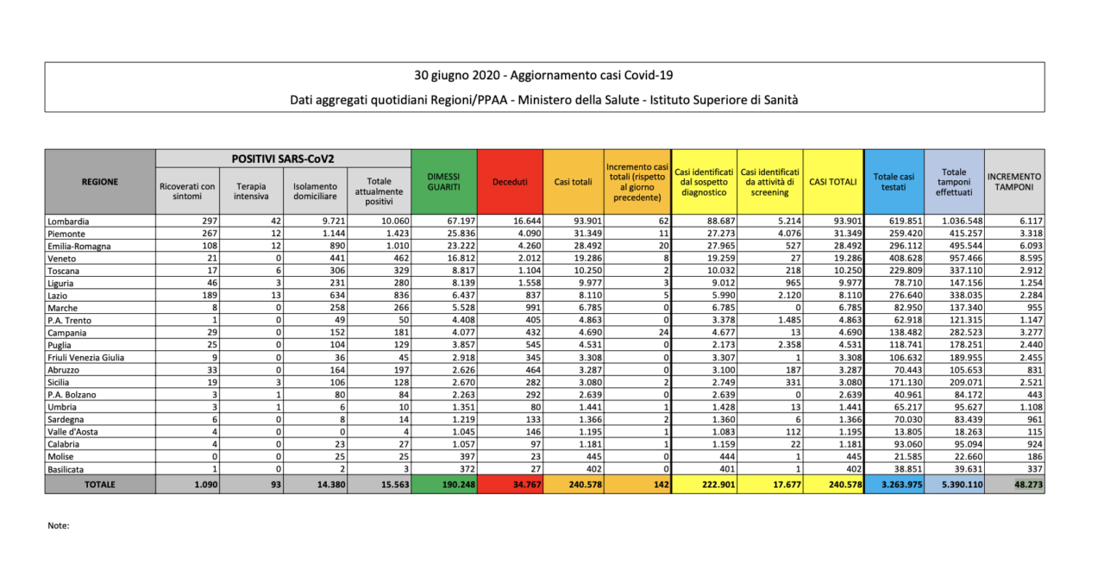The height and width of the screenshot is (582, 1104).
Task: Click the 'Ricoverati con sintomi' column header
Action: [187, 191]
